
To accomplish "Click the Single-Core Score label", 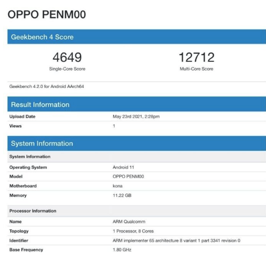I will pyautogui.click(x=67, y=69).
